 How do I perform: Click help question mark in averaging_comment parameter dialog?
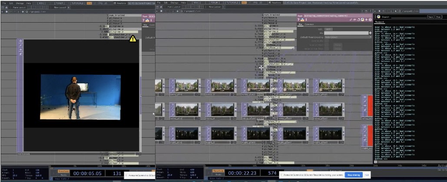tap(299, 20)
